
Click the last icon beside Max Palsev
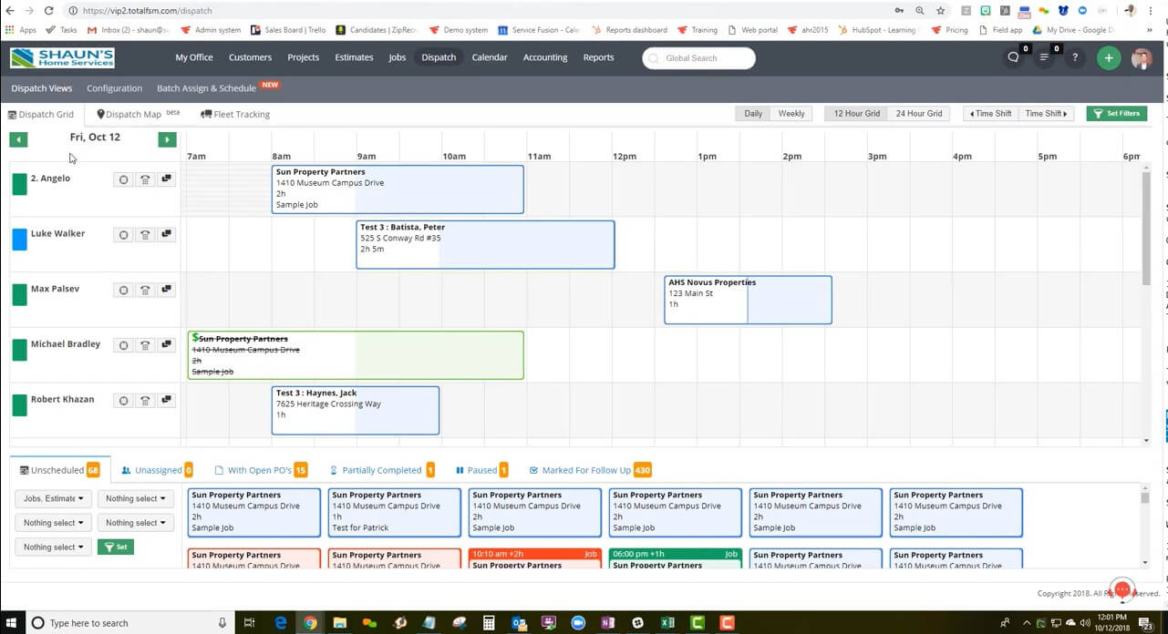pyautogui.click(x=166, y=290)
